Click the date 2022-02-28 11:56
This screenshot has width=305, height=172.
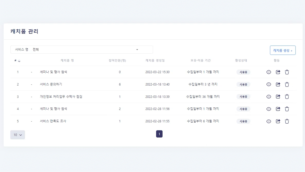coord(157,109)
